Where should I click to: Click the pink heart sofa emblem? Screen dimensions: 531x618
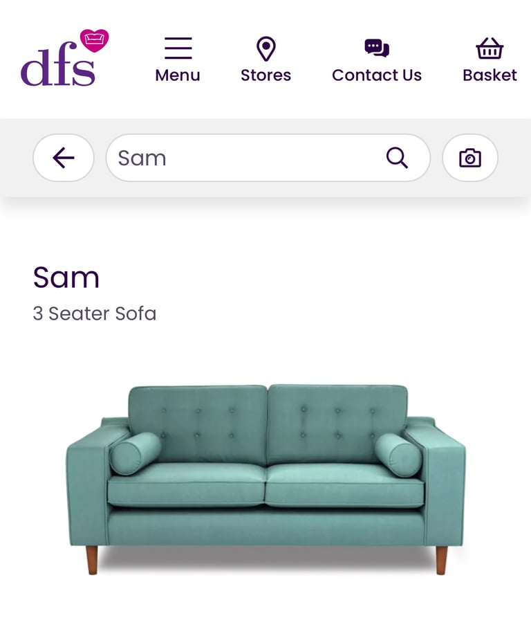click(x=95, y=41)
